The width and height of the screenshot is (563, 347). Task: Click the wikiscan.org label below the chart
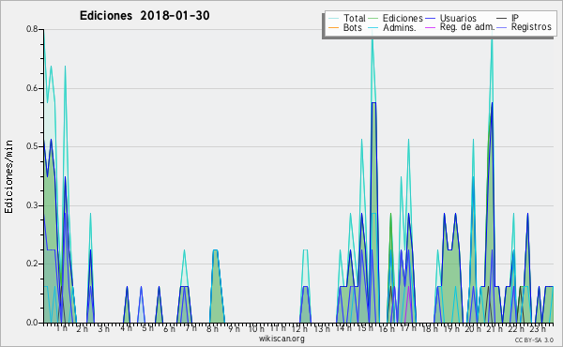281,339
